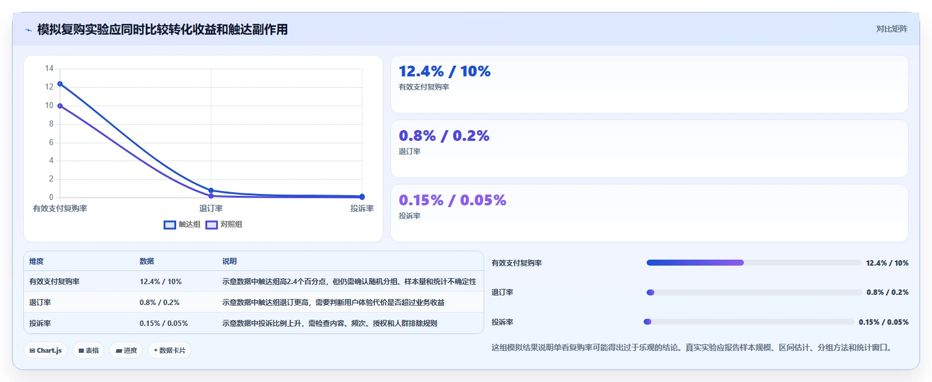The image size is (932, 382).
Task: Click the 投诉率 x-axis label of the chart
Action: click(362, 208)
